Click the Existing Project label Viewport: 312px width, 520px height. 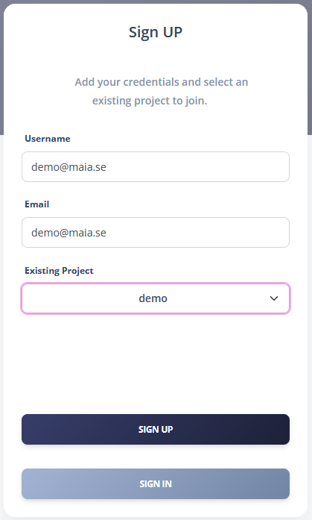coord(59,271)
